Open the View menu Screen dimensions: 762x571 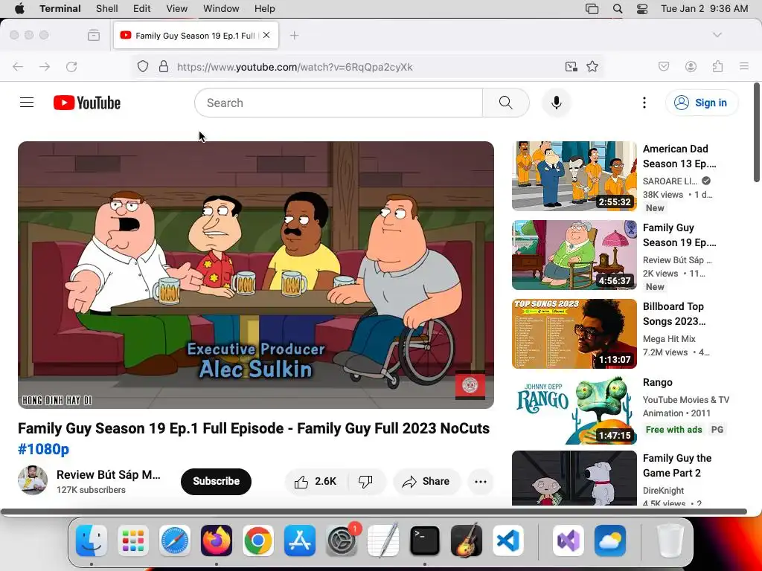[176, 9]
